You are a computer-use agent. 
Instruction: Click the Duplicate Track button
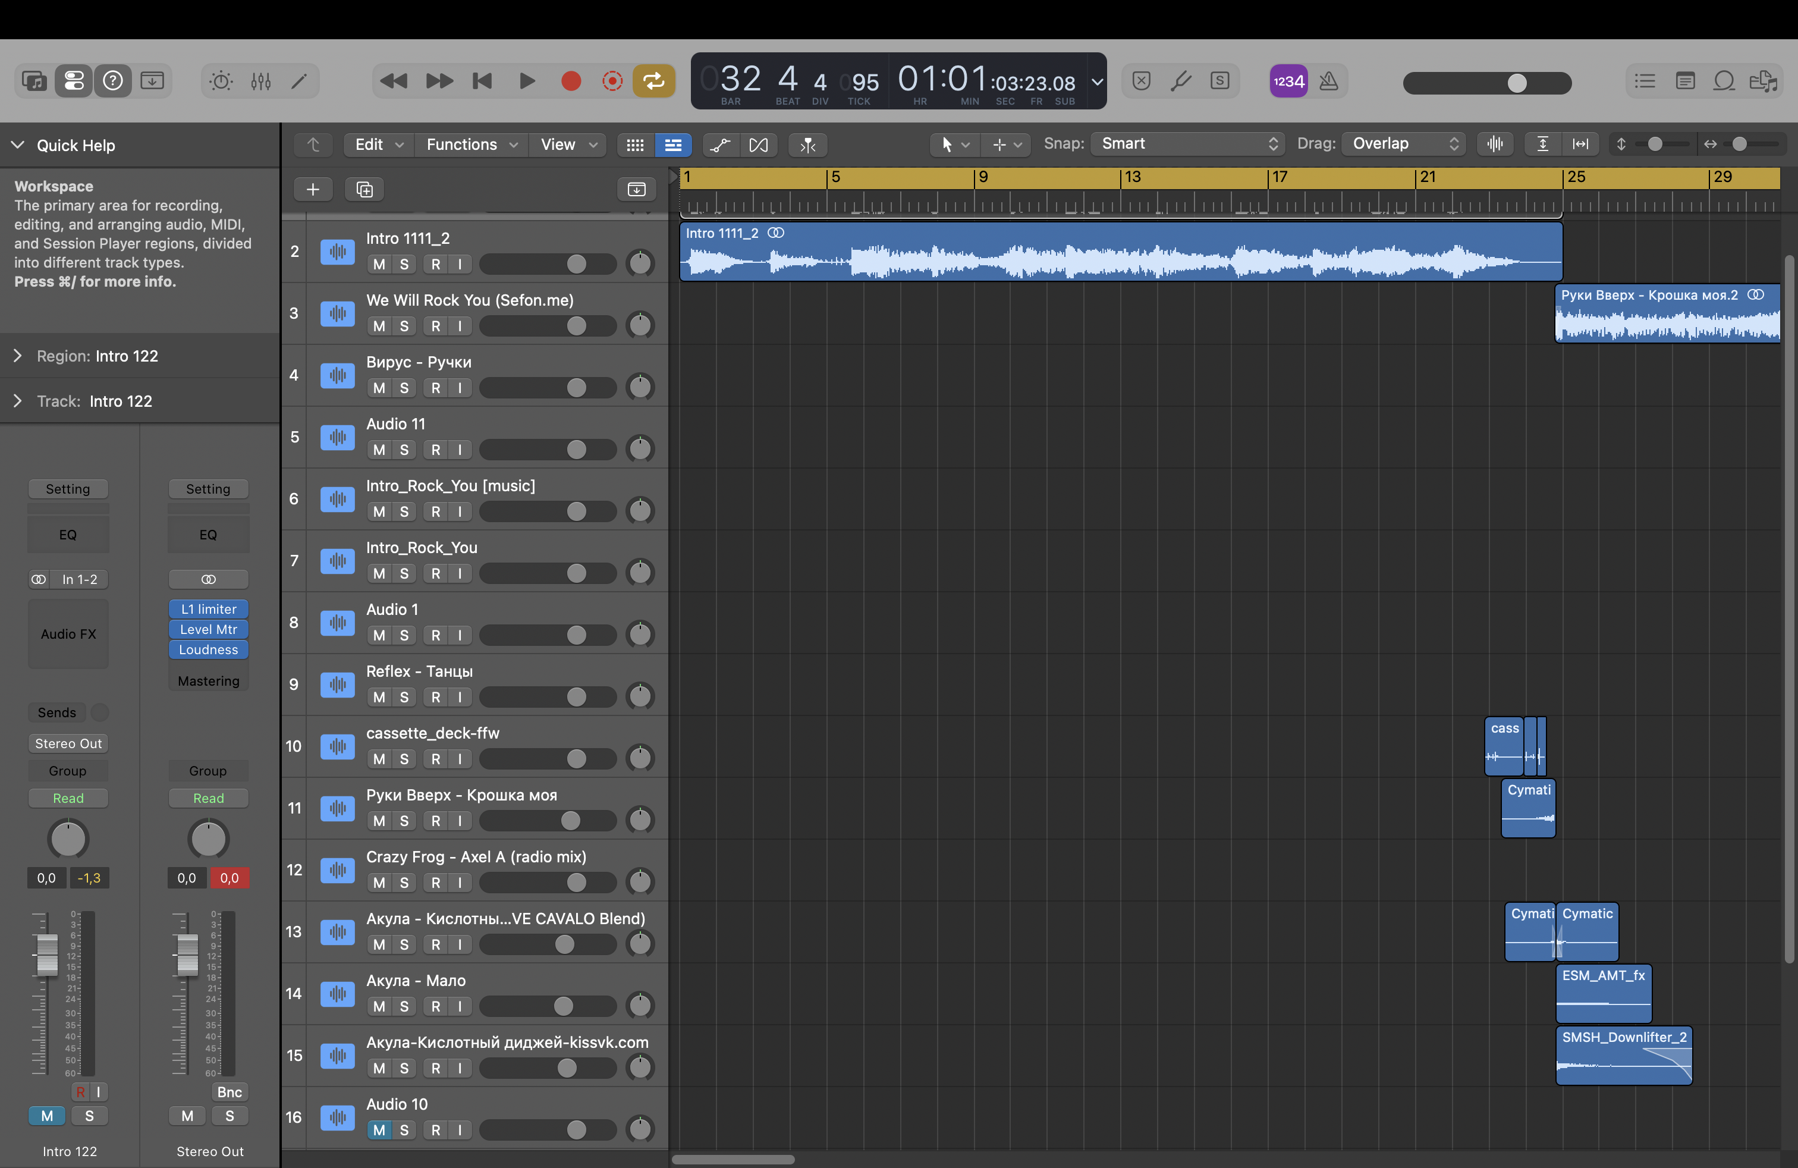364,190
